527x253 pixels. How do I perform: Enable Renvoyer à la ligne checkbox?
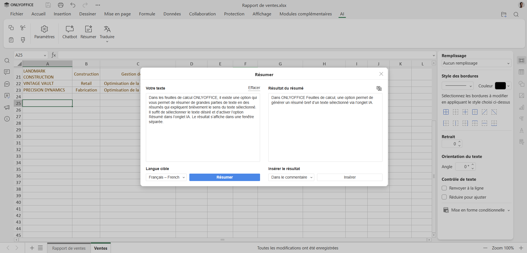444,188
